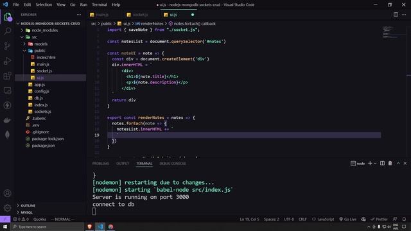Open the Brave browser taskbar icon
411x231 pixels.
tap(89, 227)
